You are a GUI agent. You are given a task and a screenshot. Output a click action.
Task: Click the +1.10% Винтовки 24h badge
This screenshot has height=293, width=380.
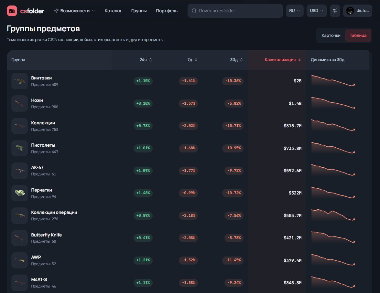click(143, 81)
